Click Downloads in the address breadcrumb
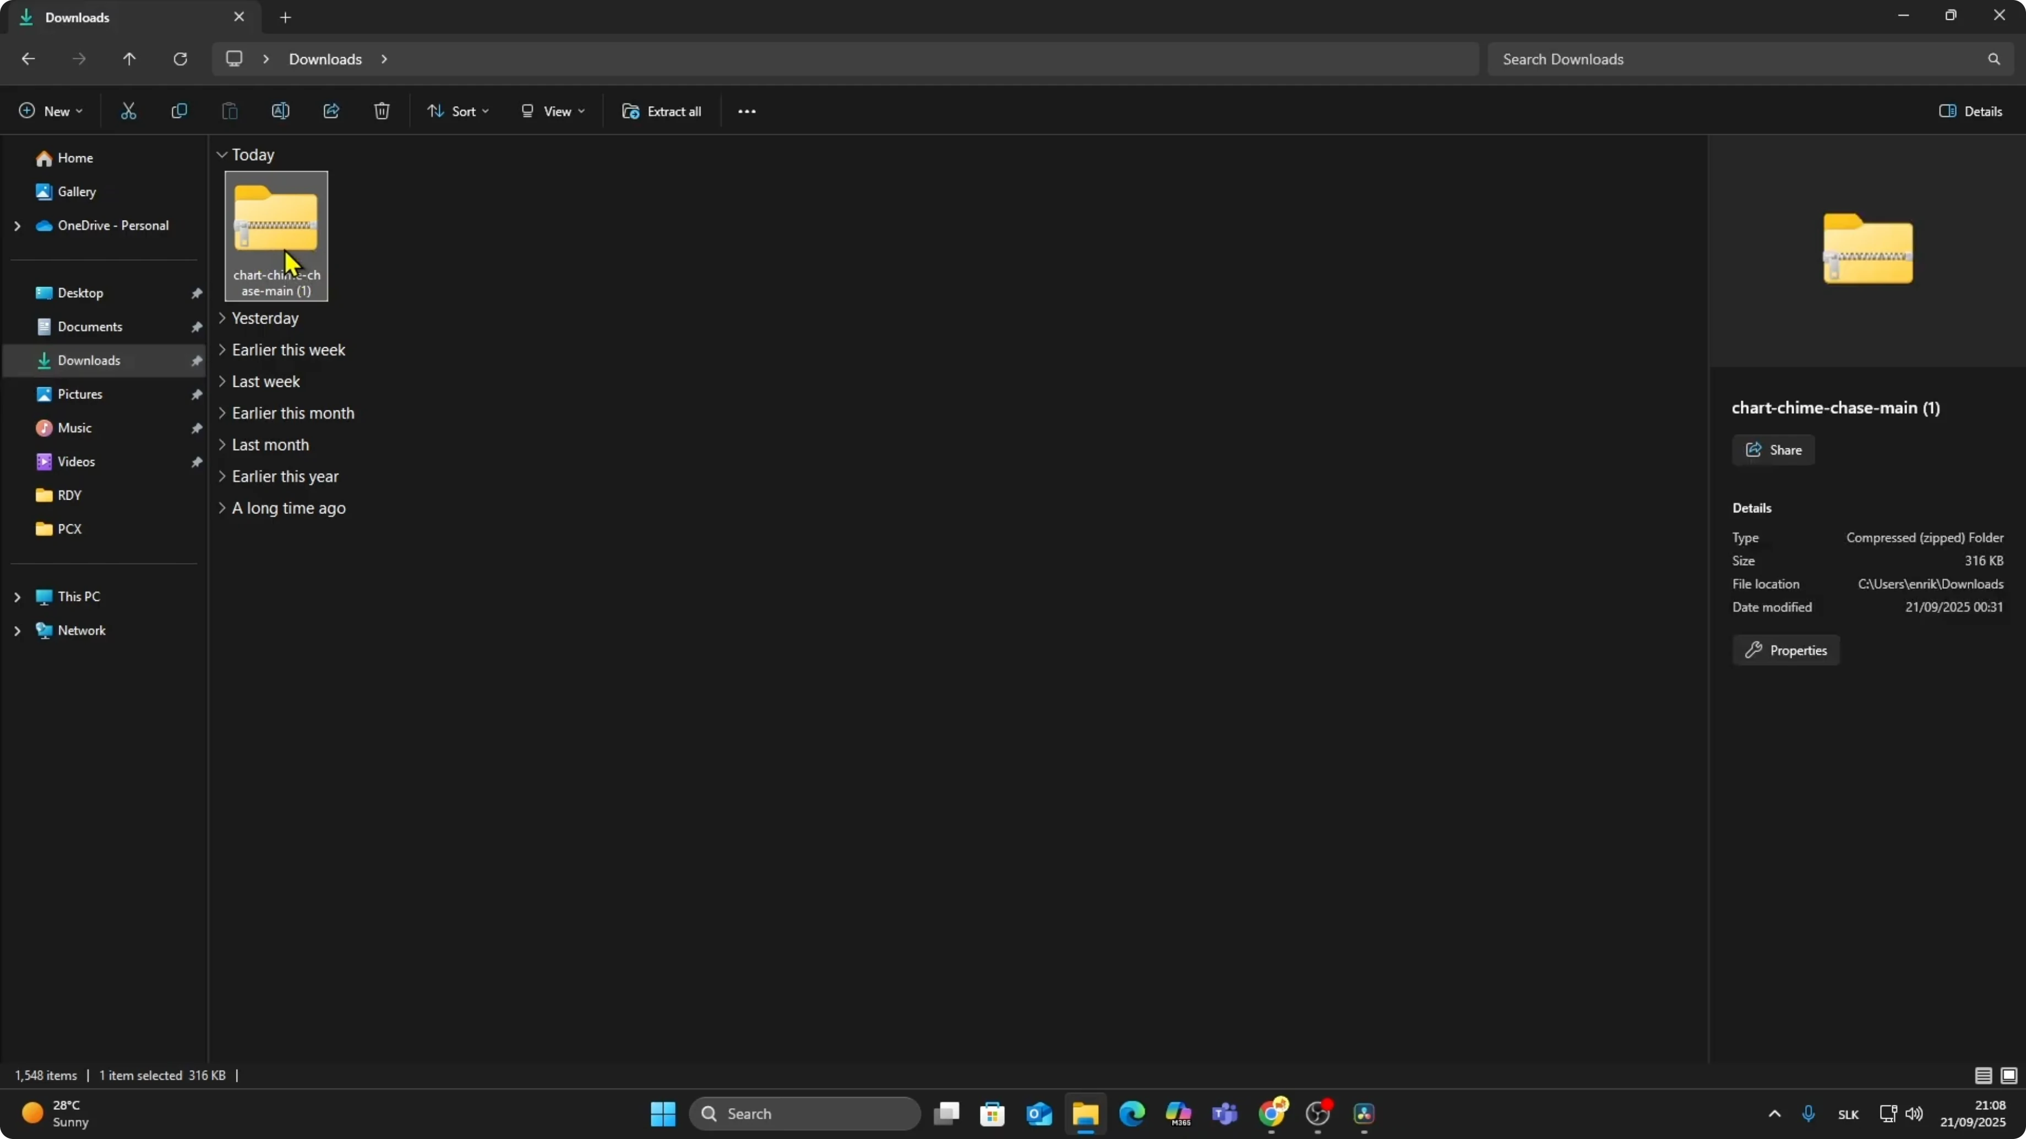The image size is (2026, 1139). pyautogui.click(x=325, y=59)
